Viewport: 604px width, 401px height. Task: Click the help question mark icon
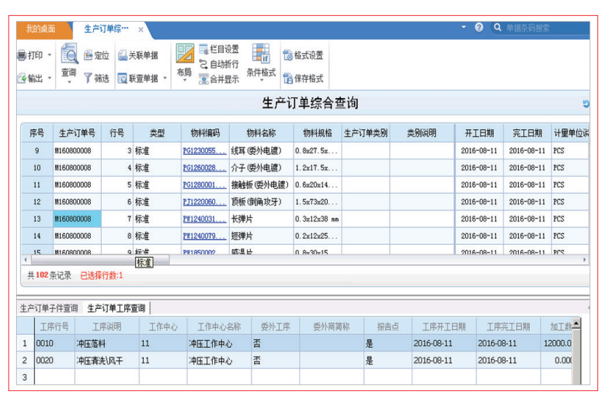[479, 28]
